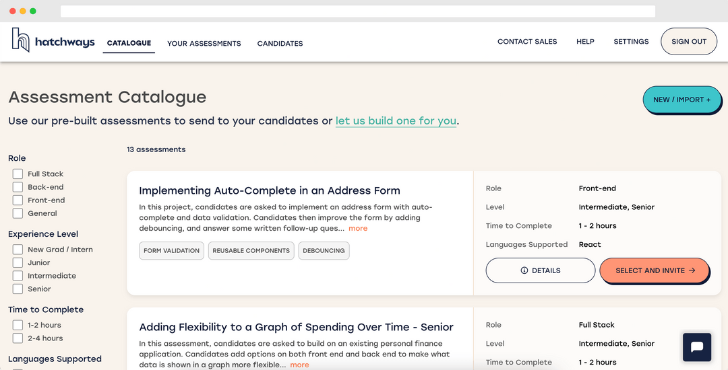The height and width of the screenshot is (370, 728).
Task: Open the New / Import + menu
Action: click(681, 100)
